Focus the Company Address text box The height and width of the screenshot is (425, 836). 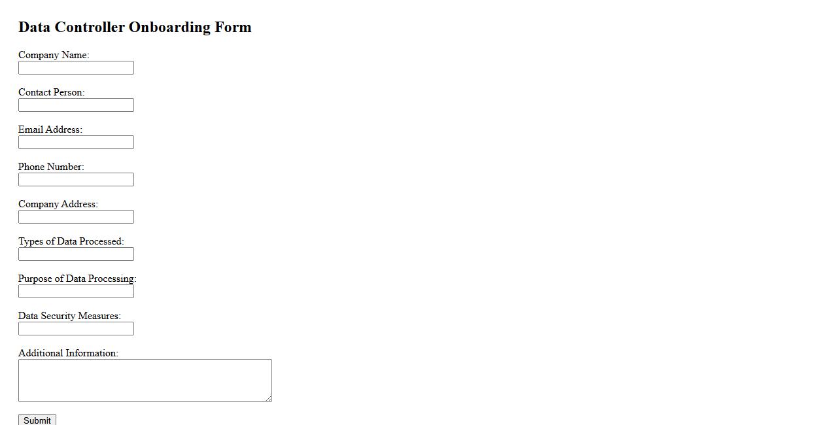(76, 217)
